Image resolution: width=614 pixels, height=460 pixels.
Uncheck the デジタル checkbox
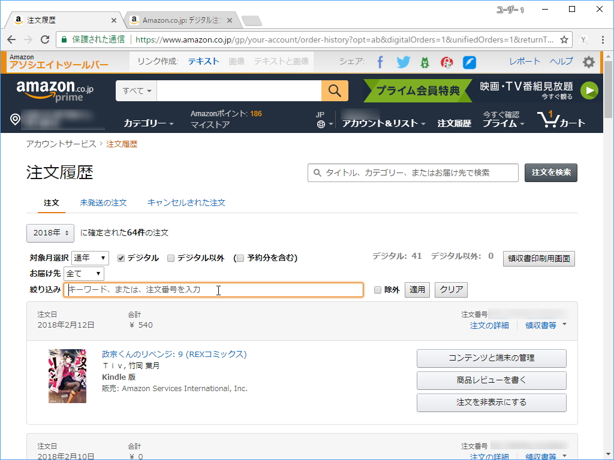pos(120,258)
